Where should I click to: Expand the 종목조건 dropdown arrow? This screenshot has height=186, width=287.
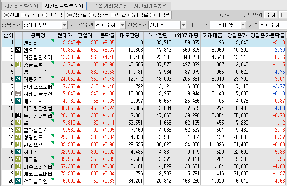(x=64, y=25)
